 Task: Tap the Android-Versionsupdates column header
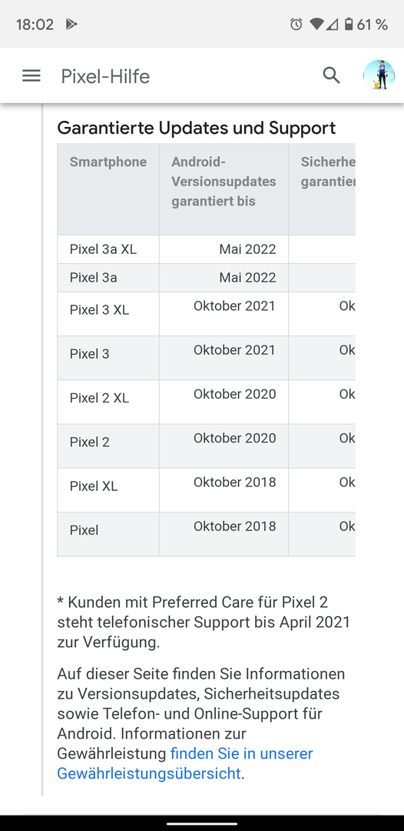(224, 189)
